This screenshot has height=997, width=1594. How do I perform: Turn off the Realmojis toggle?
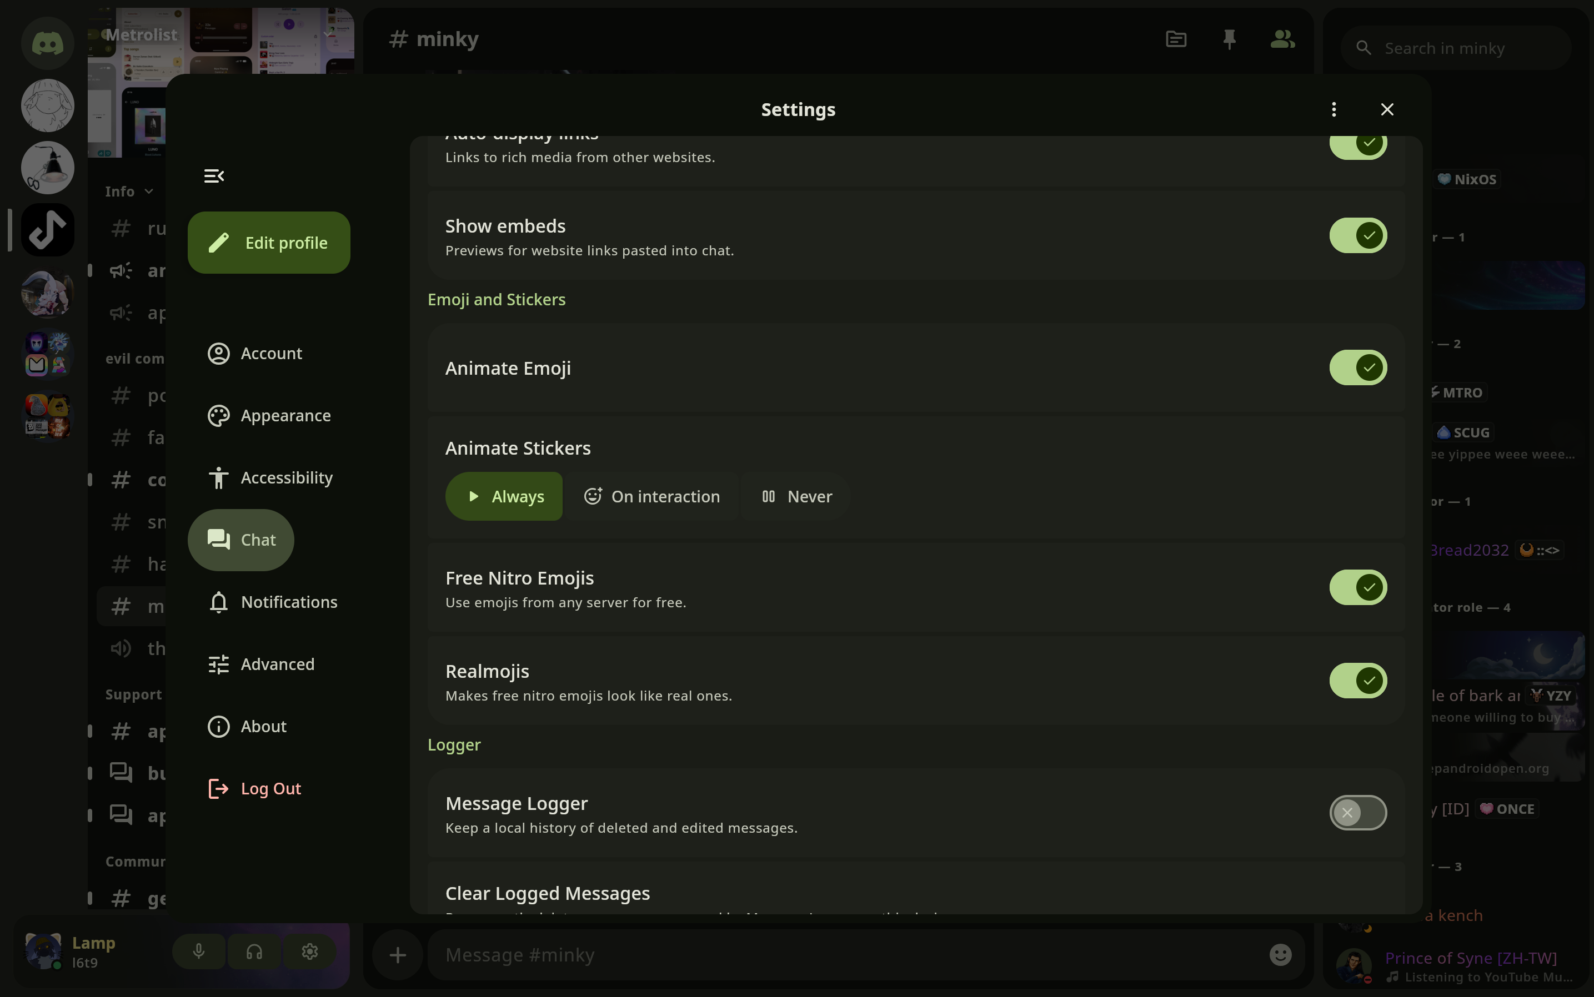pyautogui.click(x=1358, y=681)
